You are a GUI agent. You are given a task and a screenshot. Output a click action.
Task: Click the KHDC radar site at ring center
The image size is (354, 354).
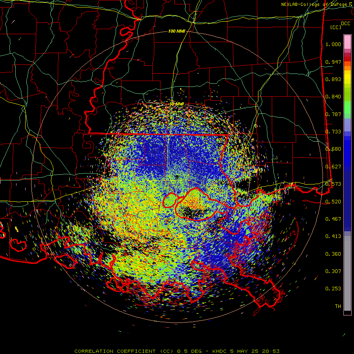pyautogui.click(x=177, y=177)
